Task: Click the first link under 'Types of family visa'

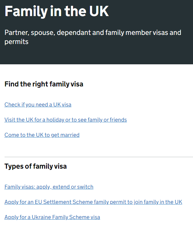Action: pos(49,187)
